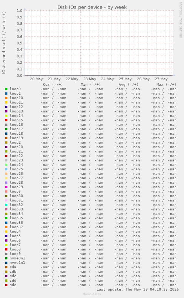Select the sdd legend label
This screenshot has height=298, width=184.
click(x=13, y=281)
